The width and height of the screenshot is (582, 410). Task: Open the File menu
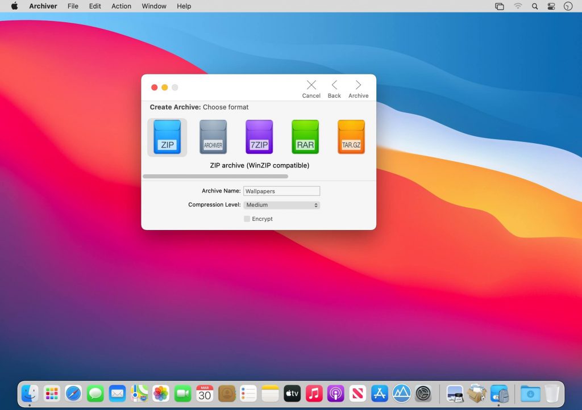tap(73, 6)
